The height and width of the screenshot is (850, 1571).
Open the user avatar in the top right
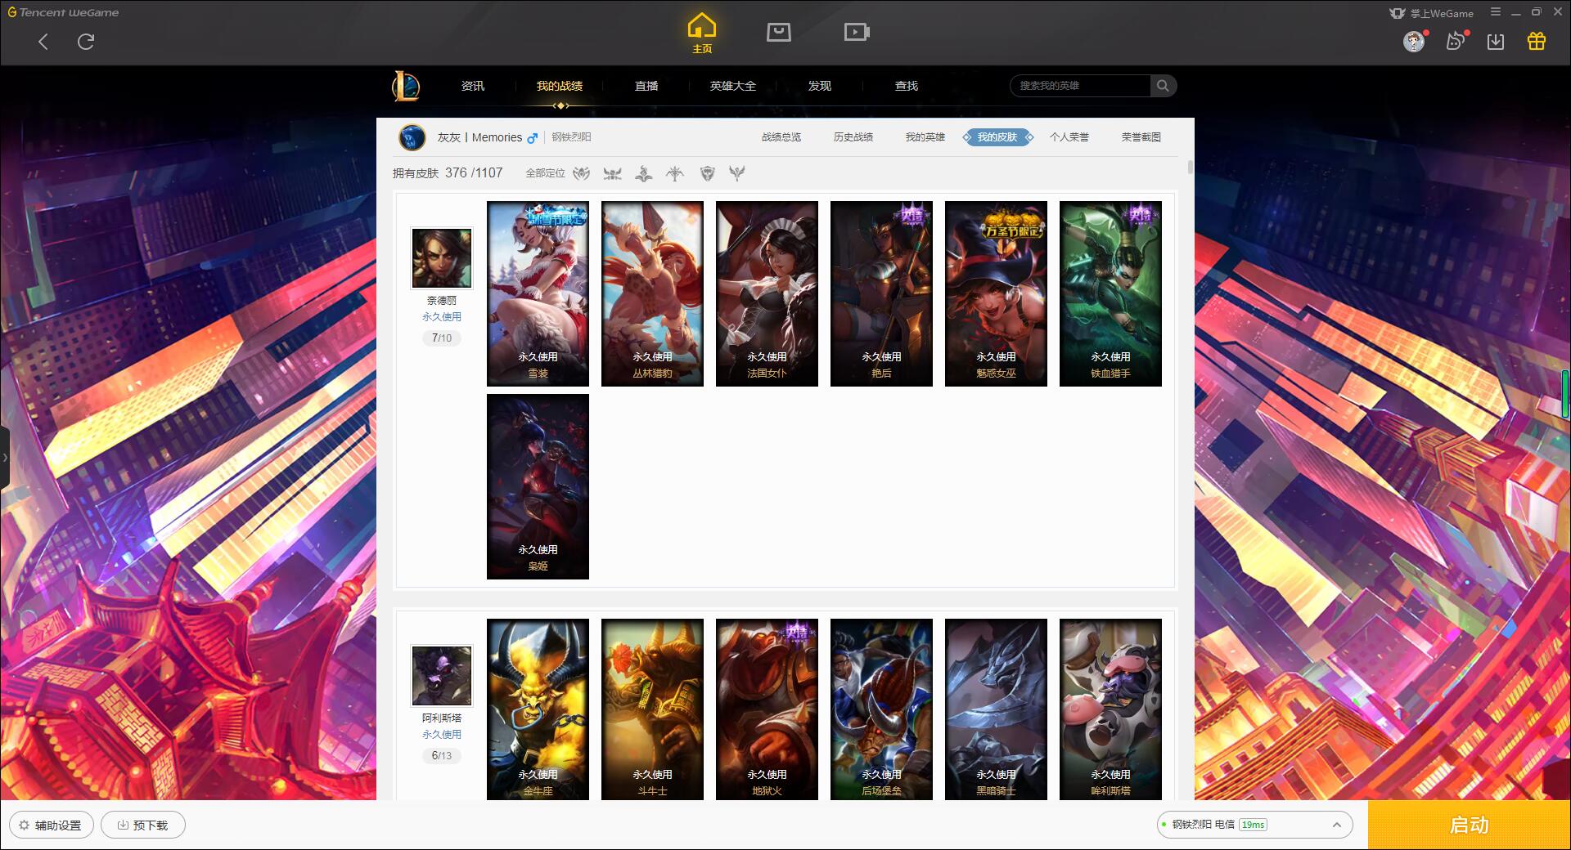pyautogui.click(x=1414, y=42)
